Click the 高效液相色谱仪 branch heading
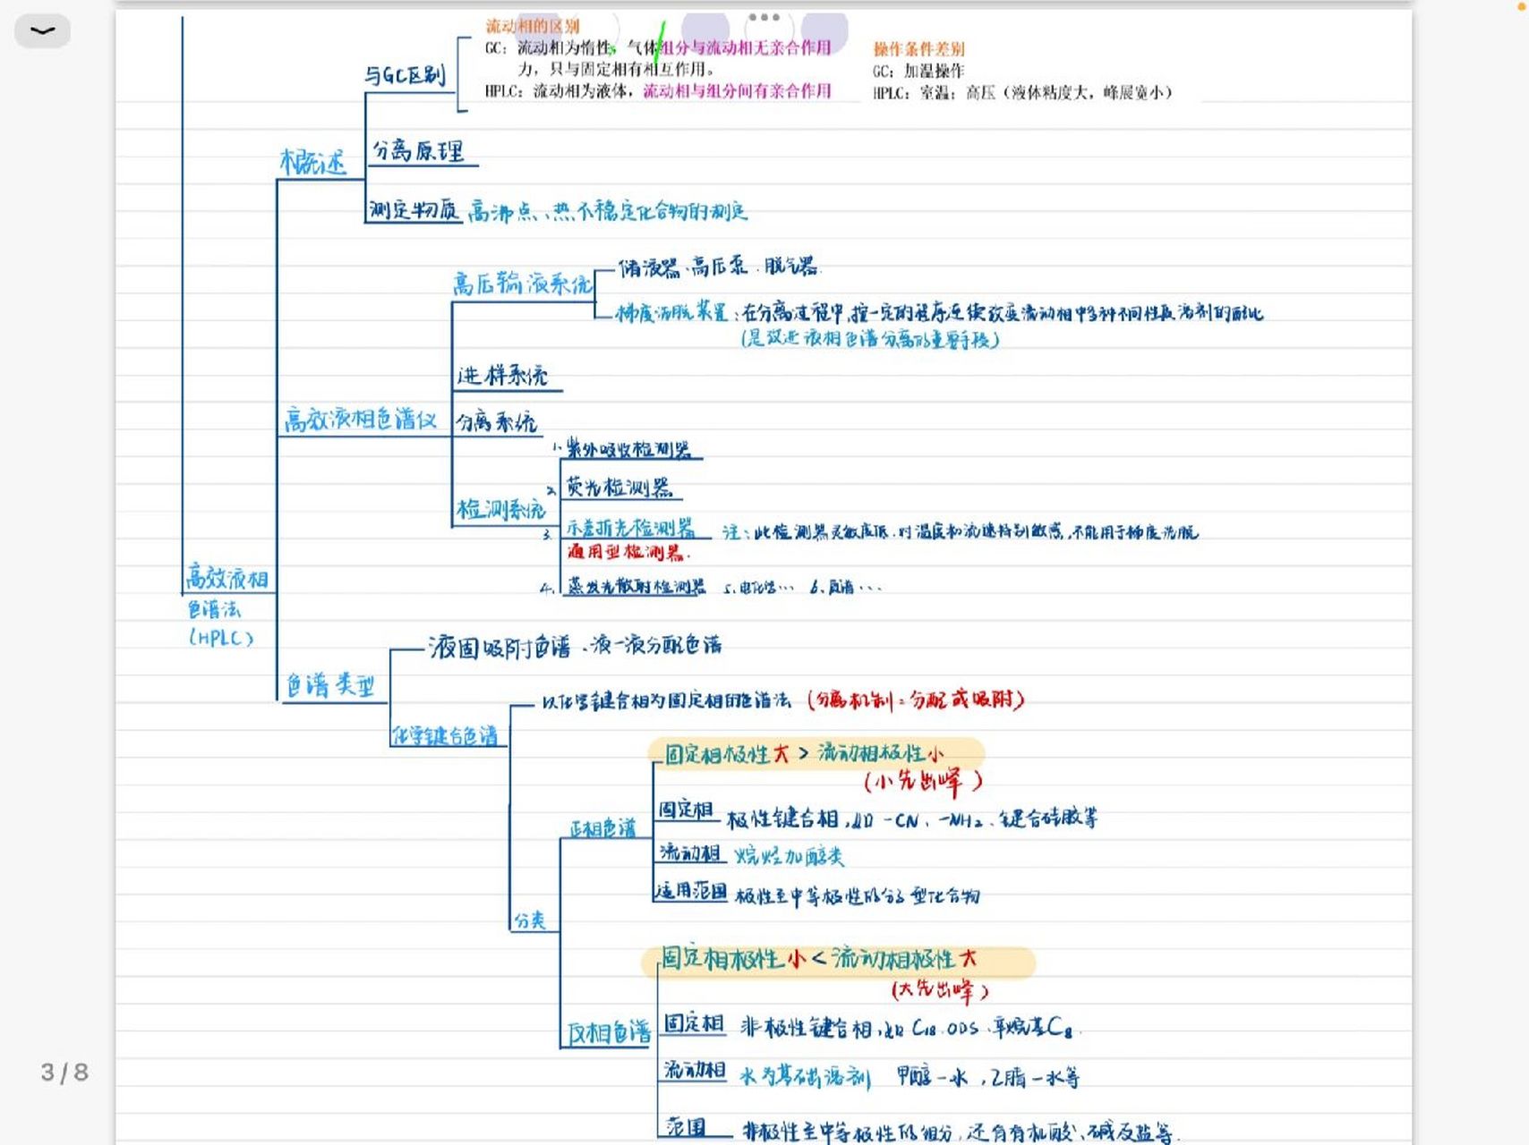 tap(360, 419)
